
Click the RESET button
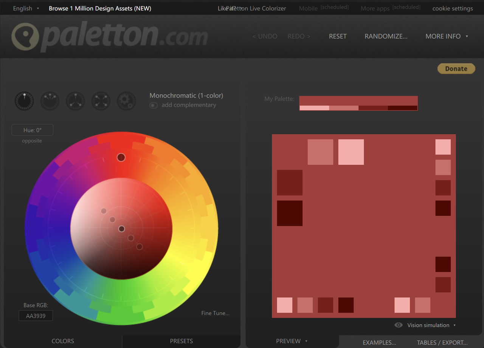[338, 36]
